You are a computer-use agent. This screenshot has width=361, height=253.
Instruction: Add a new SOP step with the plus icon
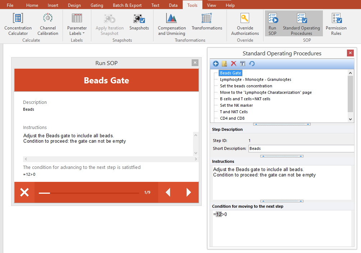tap(216, 64)
